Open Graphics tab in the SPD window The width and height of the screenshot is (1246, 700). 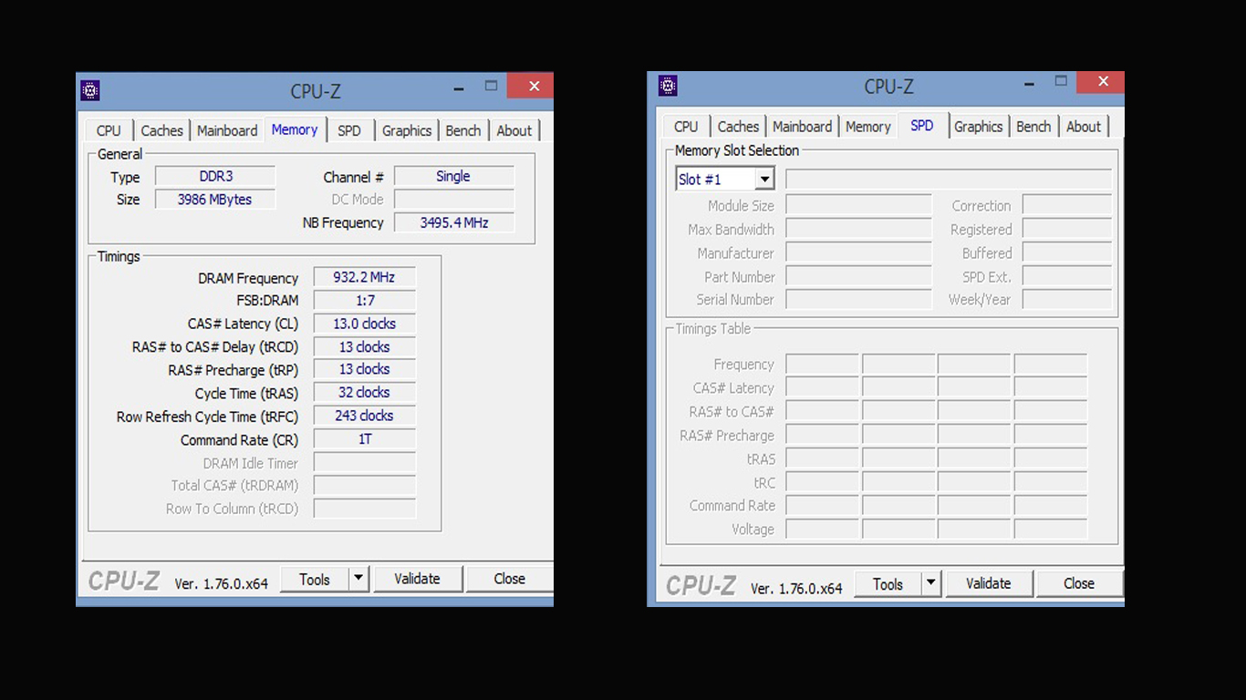pyautogui.click(x=979, y=127)
